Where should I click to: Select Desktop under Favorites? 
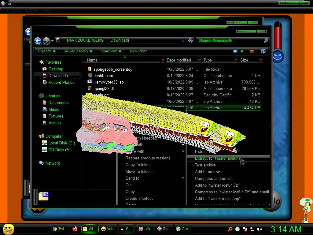pos(56,69)
